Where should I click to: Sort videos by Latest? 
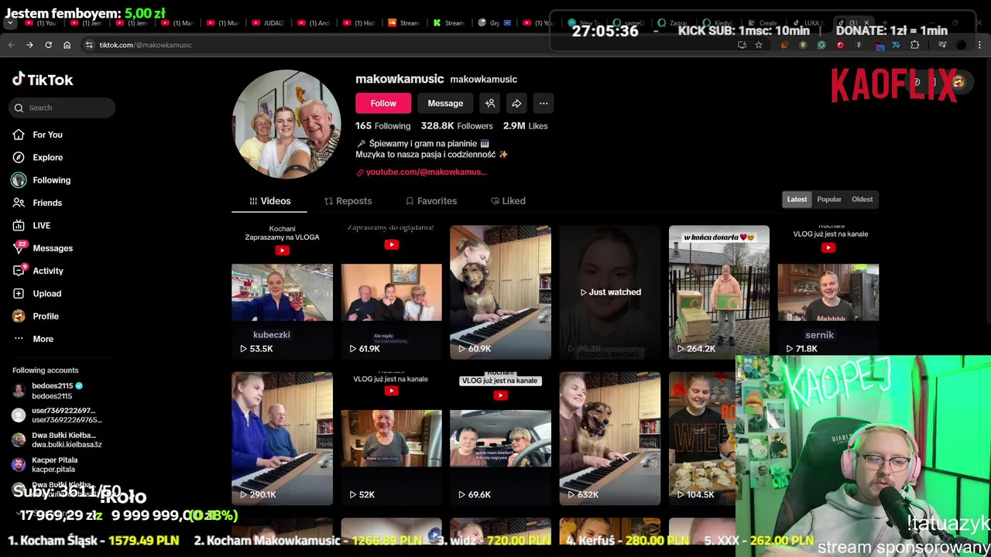[797, 200]
